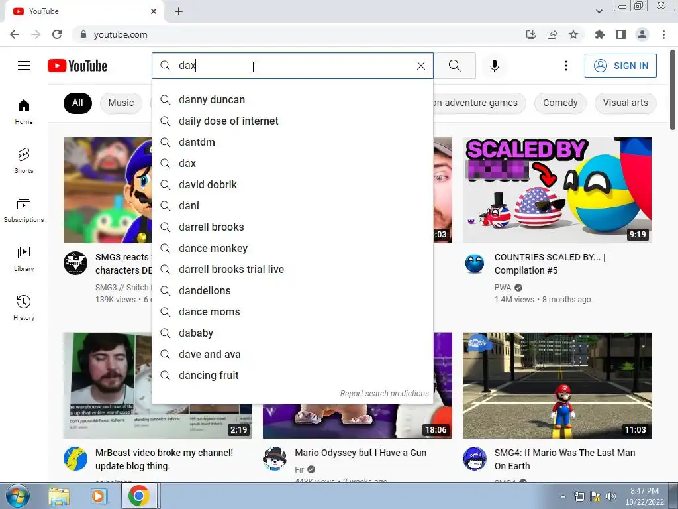Start voice search with the microphone
The image size is (678, 509).
[495, 66]
